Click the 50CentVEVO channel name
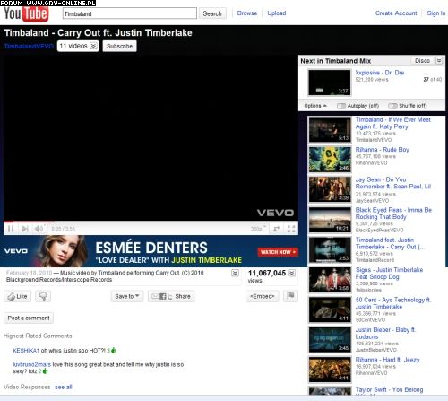The width and height of the screenshot is (448, 401). pos(370,320)
